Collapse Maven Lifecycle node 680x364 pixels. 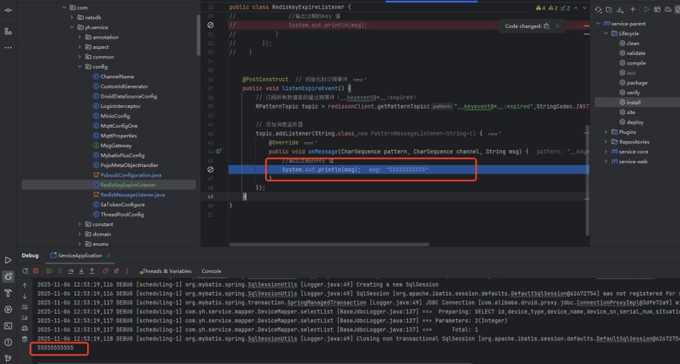point(606,33)
